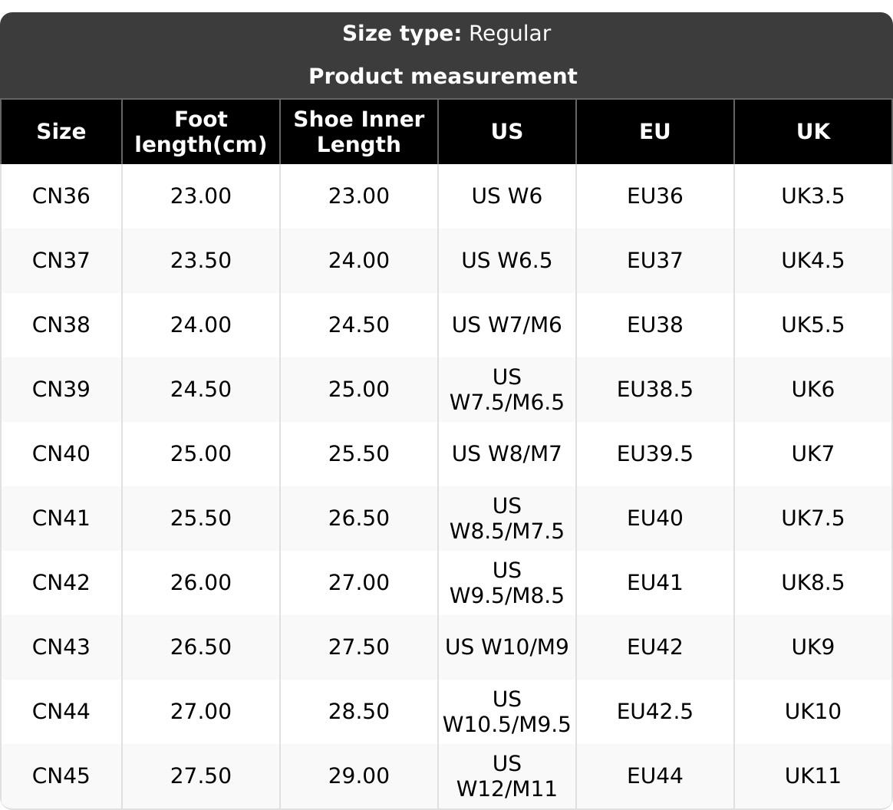893x810 pixels.
Task: Click the 28.50 shoe inner length cell
Action: (359, 712)
